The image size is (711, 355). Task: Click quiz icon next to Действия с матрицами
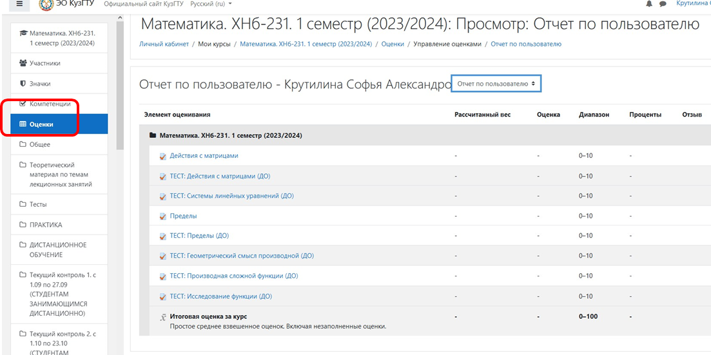163,156
